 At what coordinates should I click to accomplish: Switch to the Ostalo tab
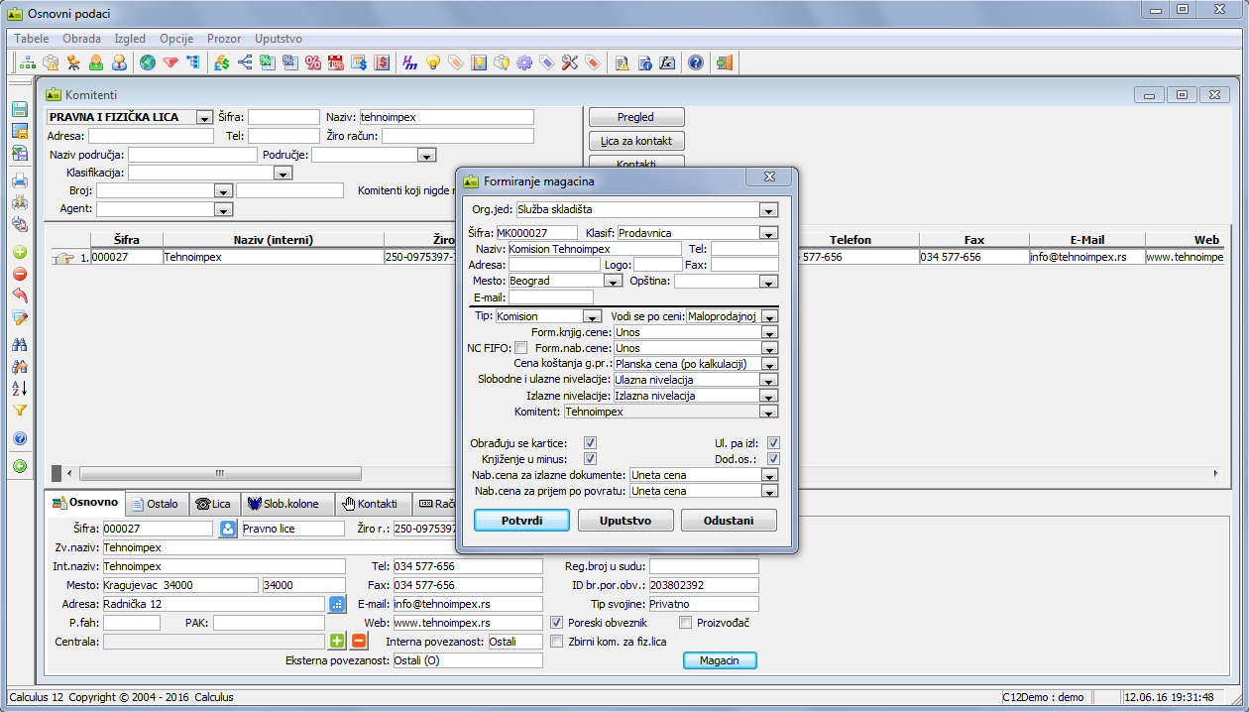point(155,504)
